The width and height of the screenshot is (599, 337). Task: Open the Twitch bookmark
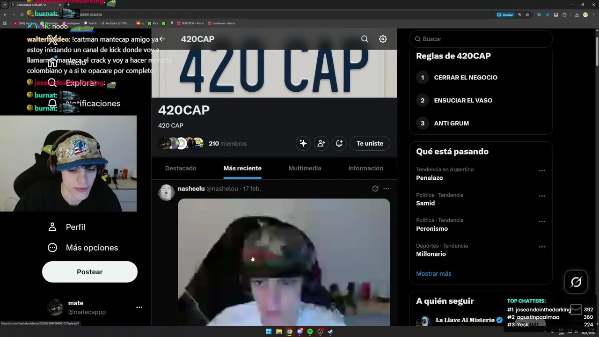(90, 23)
